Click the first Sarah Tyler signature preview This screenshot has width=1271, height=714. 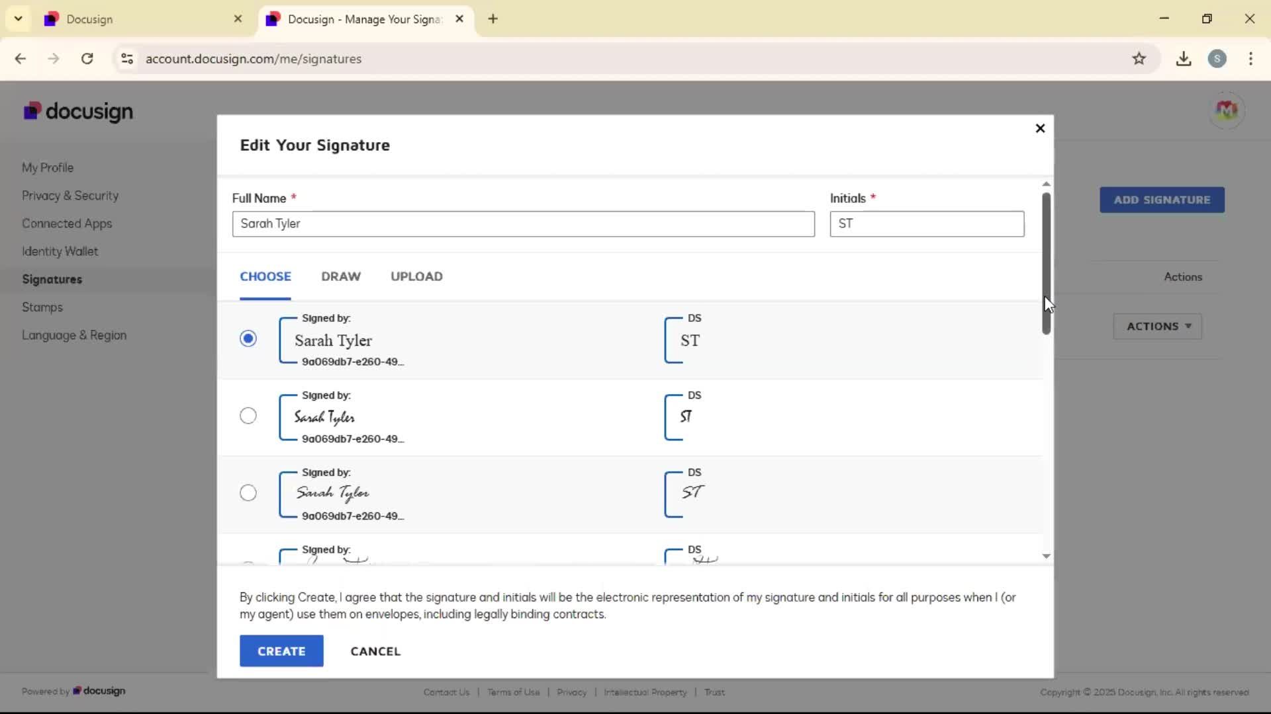pos(342,340)
